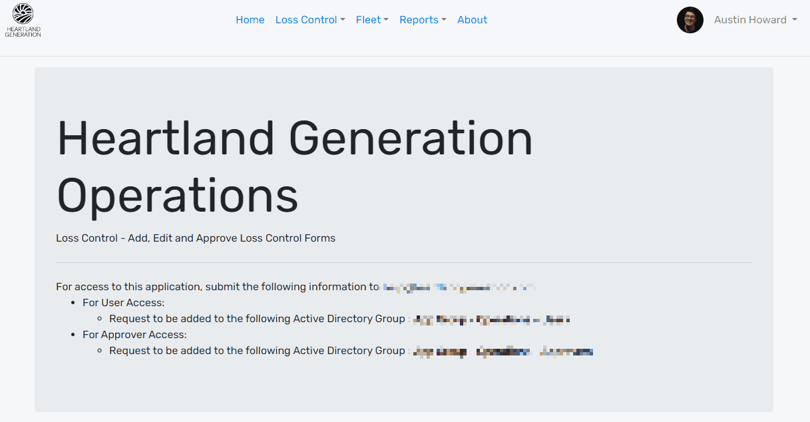Click the caret arrow next to Reports
Screen dimensions: 810x422
coord(444,20)
